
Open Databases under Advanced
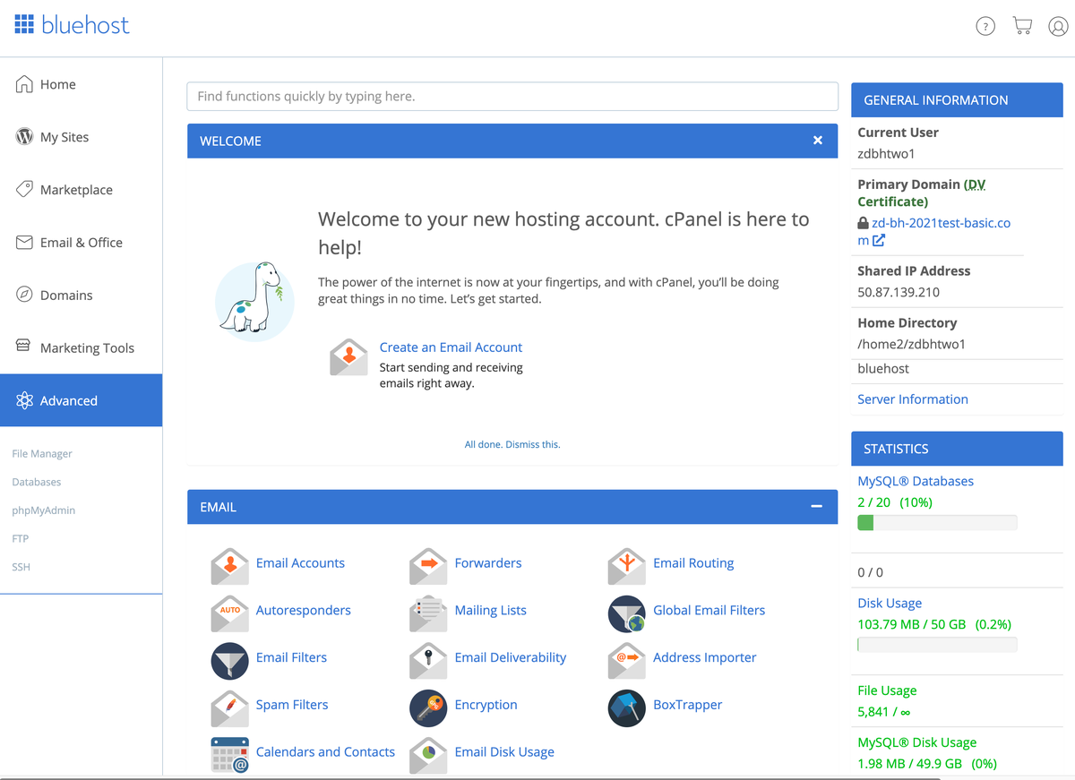coord(37,482)
